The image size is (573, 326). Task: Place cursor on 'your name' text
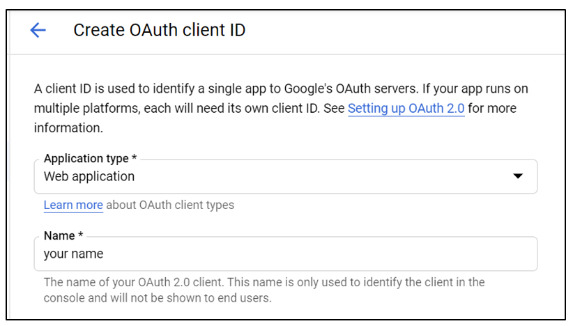73,254
